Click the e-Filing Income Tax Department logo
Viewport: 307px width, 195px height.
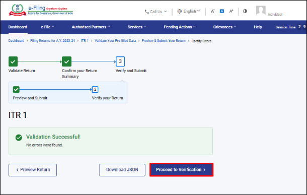(41, 10)
